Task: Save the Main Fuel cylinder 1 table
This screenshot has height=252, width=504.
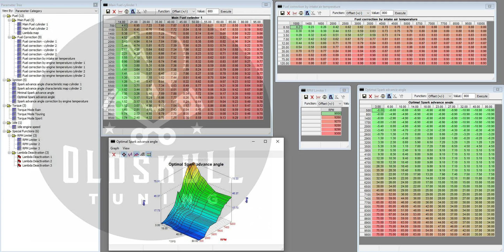Action: pos(108,12)
